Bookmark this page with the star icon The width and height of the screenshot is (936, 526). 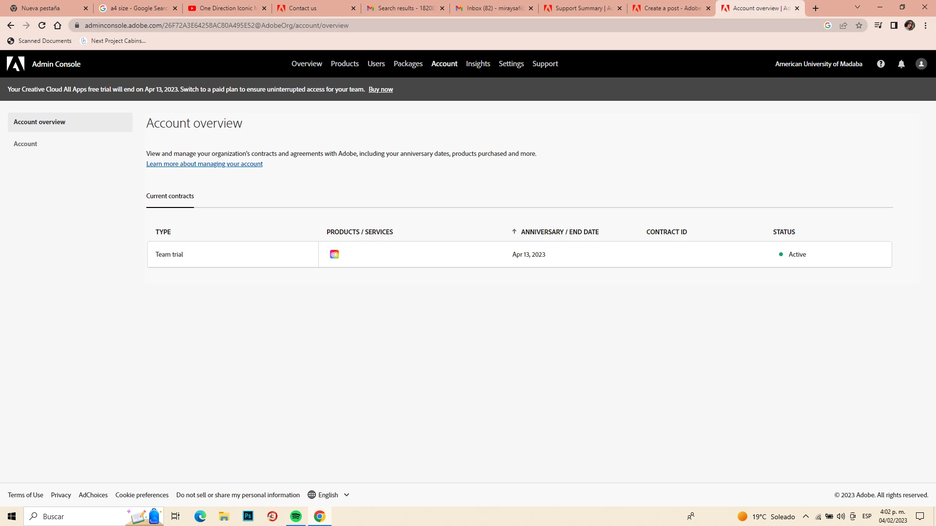pos(858,25)
